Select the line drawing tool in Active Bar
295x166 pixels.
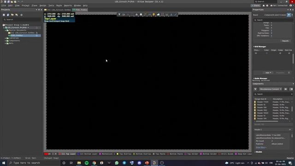coord(176,14)
